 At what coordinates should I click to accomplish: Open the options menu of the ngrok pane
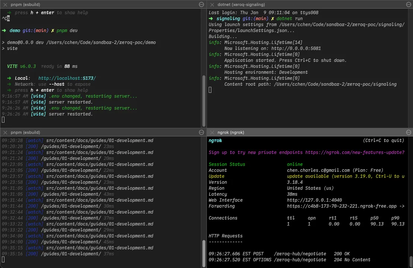click(409, 132)
